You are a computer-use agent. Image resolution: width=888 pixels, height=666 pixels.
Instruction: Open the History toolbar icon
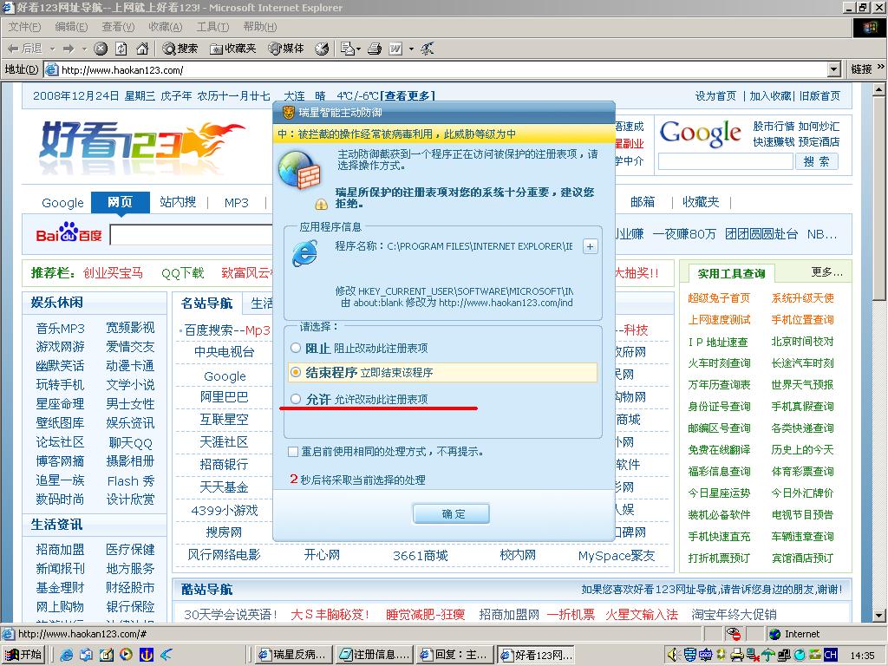(322, 49)
